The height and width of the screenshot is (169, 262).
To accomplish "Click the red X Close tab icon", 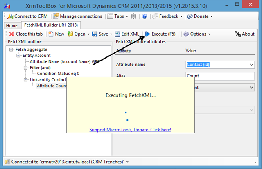I will (12, 34).
